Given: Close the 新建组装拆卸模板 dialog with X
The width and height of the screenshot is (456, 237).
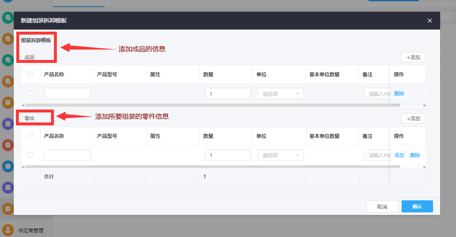Looking at the screenshot, I should click(430, 20).
